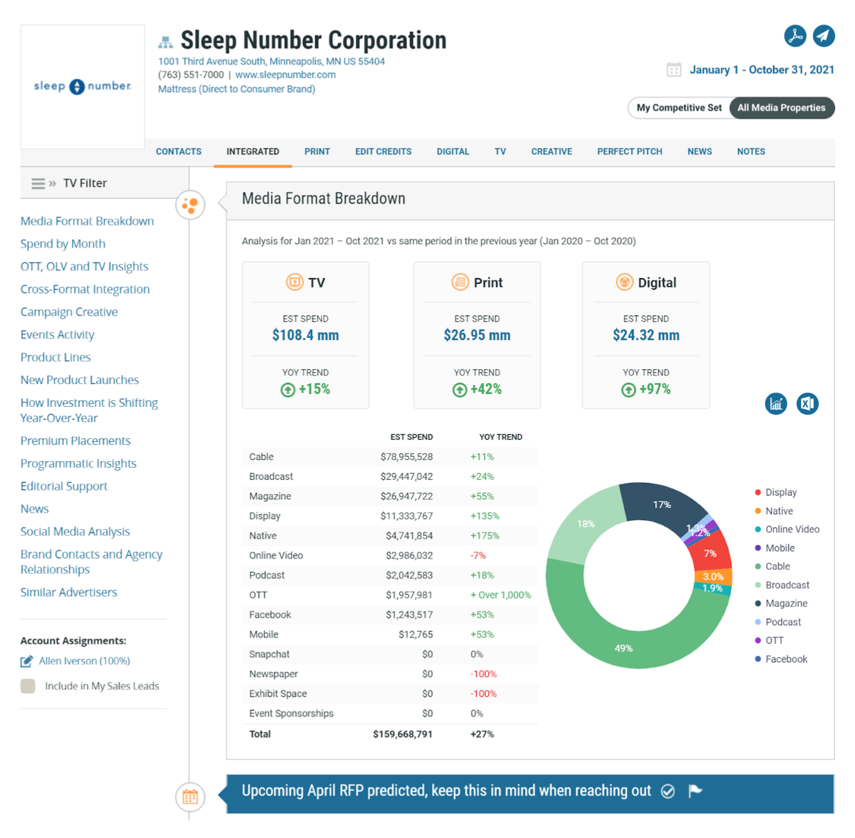Open Social Media Analysis section
This screenshot has width=855, height=838.
tap(75, 532)
